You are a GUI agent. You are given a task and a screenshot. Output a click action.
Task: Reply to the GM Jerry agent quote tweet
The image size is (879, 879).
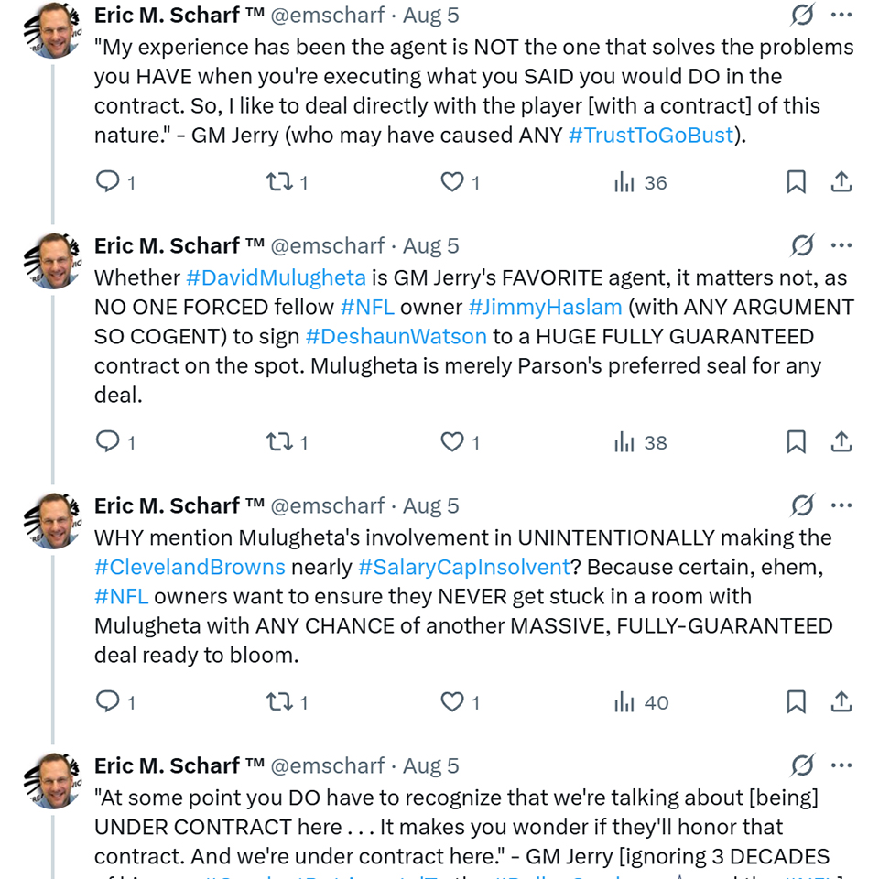coord(108,182)
